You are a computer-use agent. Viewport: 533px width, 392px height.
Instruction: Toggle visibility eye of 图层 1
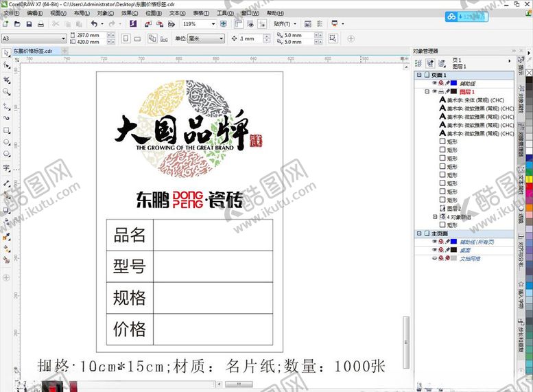point(434,91)
